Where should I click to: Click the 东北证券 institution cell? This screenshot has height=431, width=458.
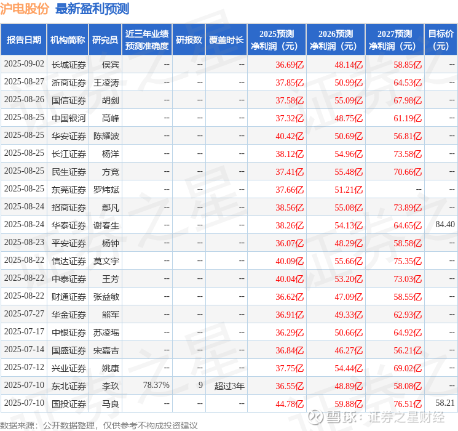69,386
